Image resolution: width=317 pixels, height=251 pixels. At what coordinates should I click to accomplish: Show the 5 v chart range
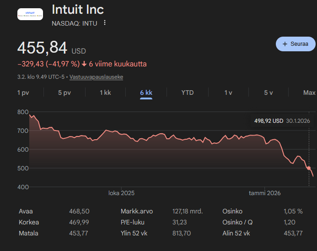(269, 93)
